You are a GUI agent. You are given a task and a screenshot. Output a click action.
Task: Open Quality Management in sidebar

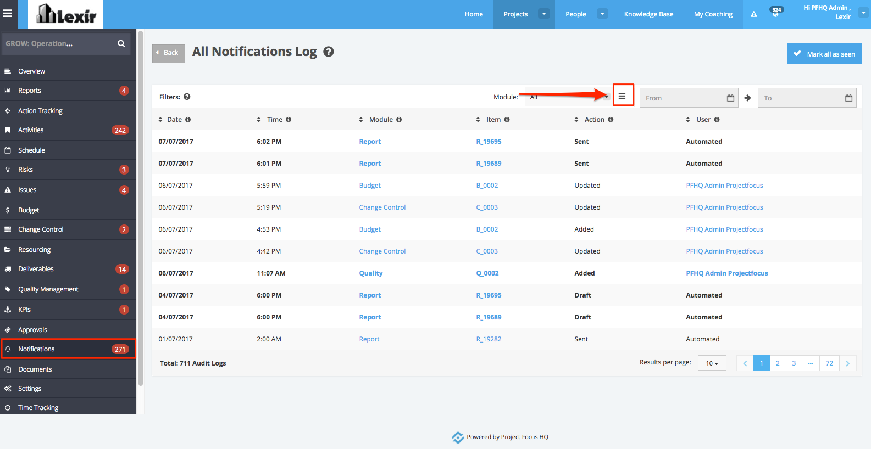tap(68, 289)
